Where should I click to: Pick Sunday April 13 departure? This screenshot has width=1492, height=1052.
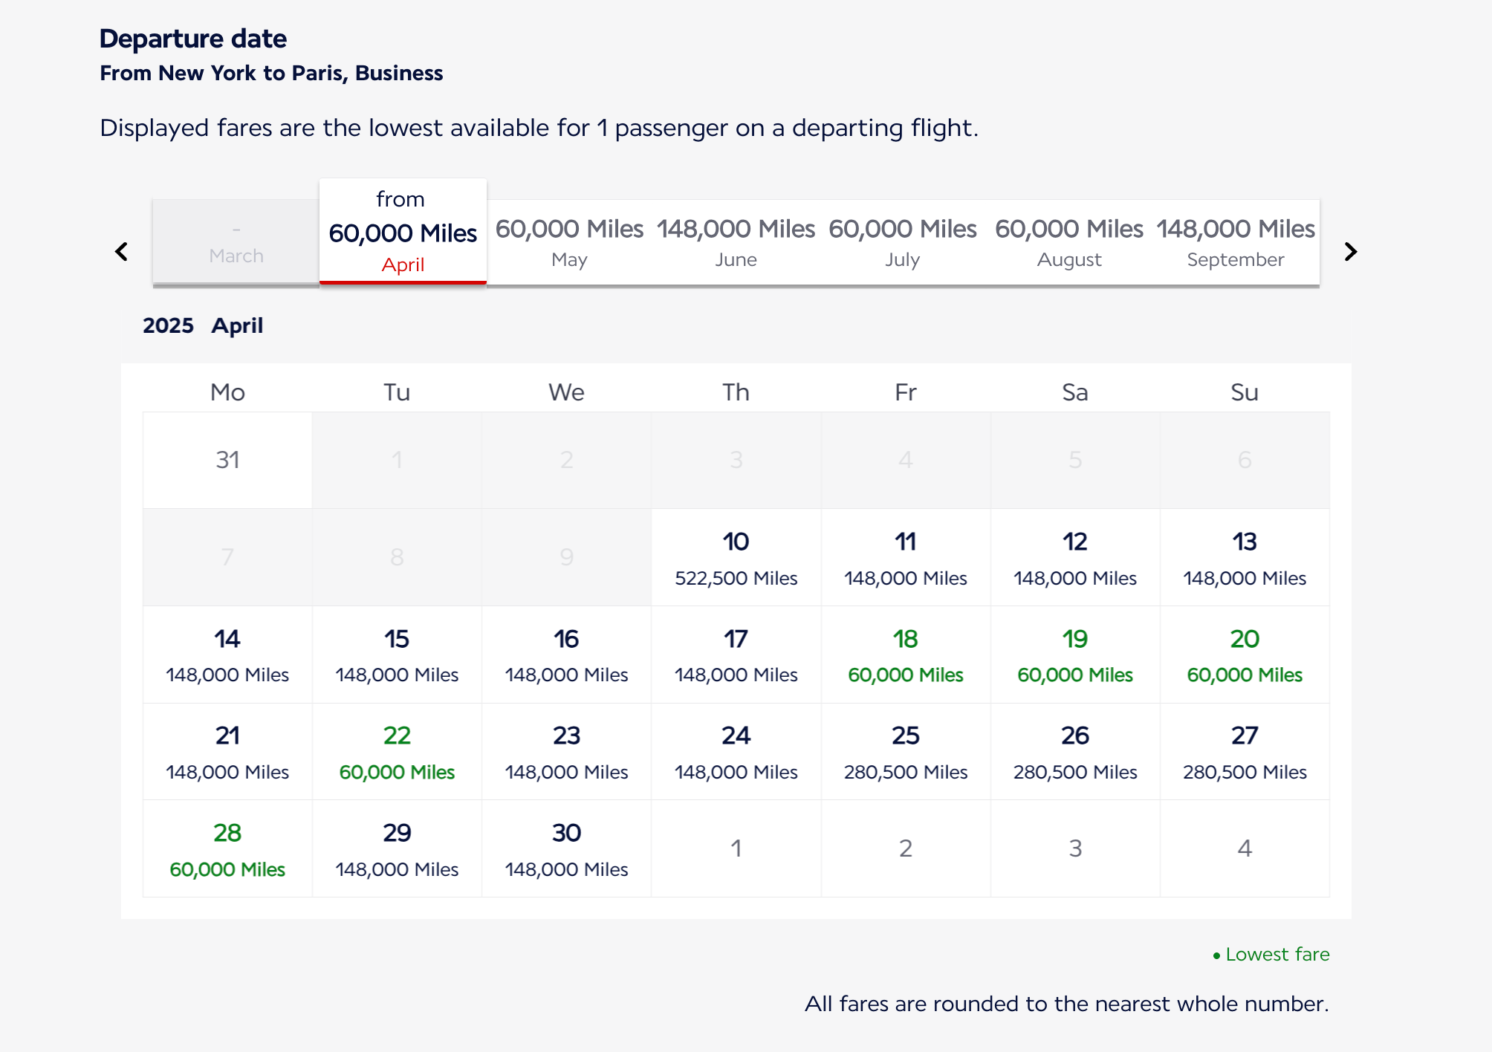[1245, 558]
